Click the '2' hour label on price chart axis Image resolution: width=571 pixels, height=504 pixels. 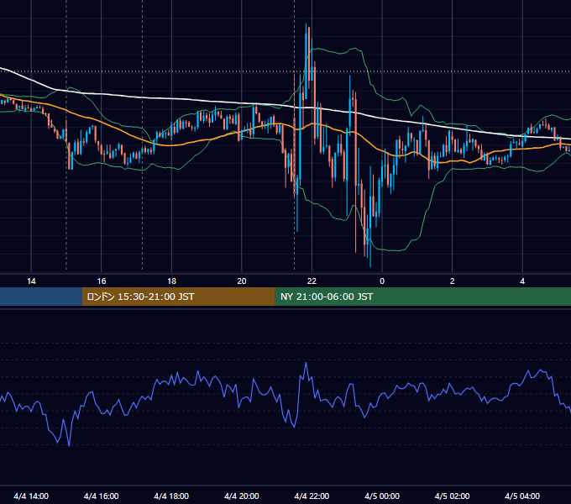point(452,281)
